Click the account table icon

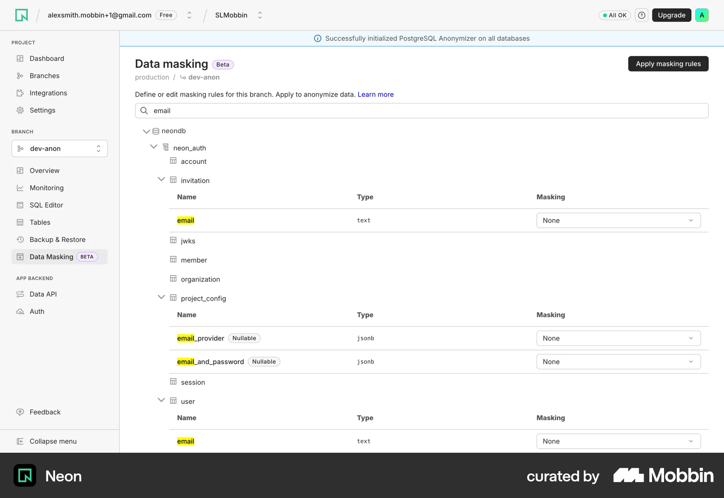(x=173, y=161)
